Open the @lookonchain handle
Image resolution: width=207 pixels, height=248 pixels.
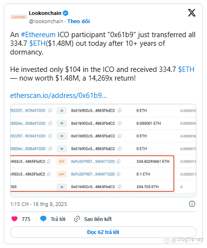46,21
